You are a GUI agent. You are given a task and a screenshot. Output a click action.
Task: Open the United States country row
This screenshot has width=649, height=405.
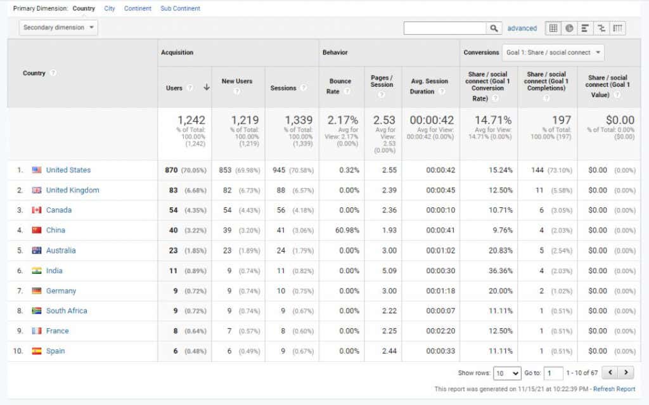68,170
